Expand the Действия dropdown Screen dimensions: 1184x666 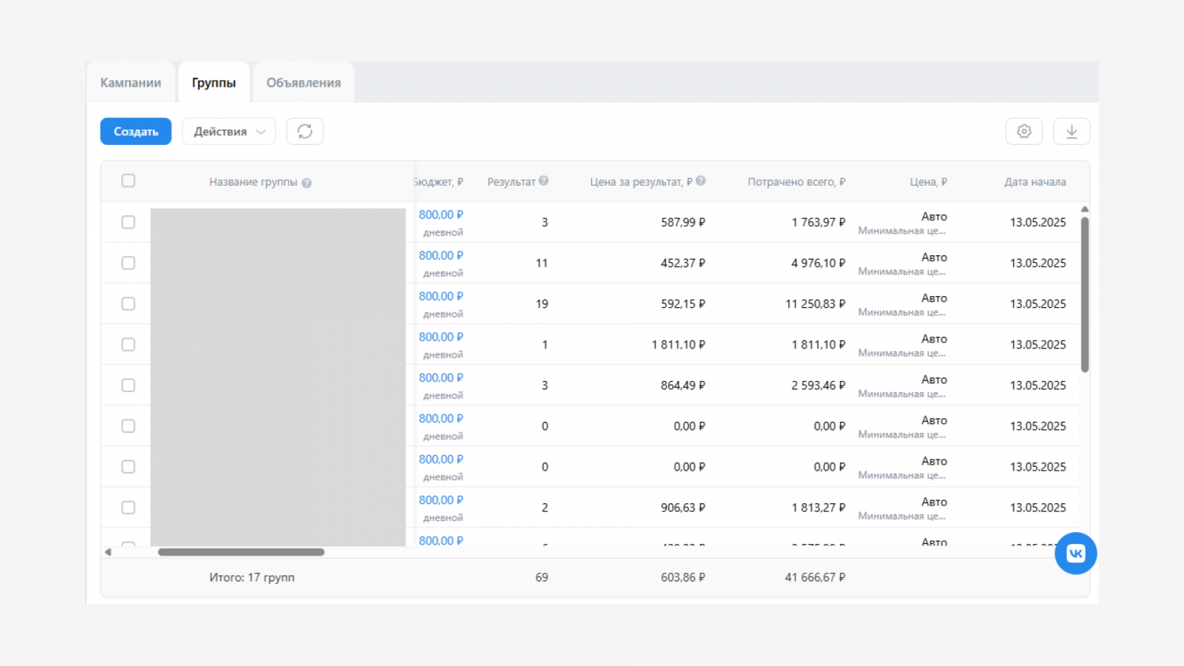pos(229,132)
